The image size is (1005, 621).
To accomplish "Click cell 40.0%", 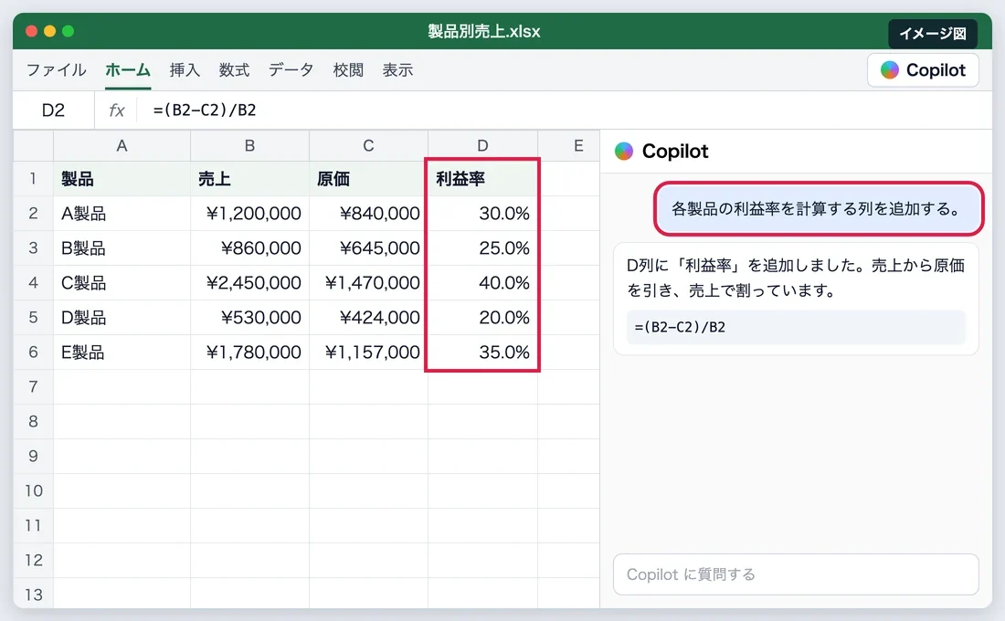I will [482, 282].
